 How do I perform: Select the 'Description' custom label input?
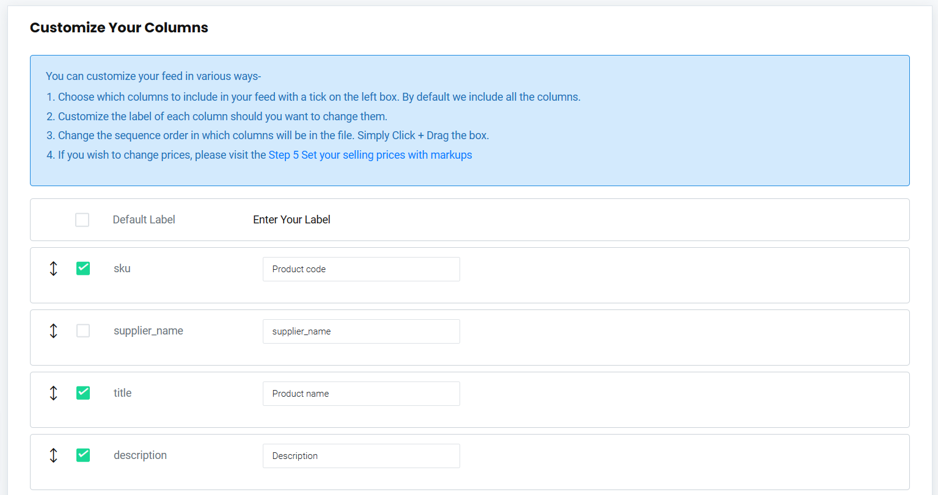[x=361, y=456]
